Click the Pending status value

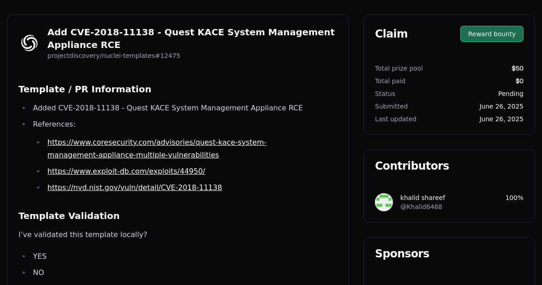pos(511,94)
